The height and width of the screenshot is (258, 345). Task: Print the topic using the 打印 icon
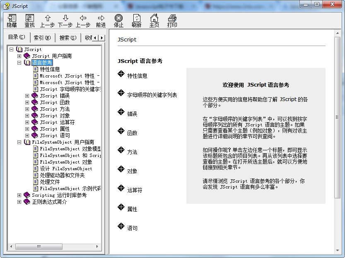tap(172, 18)
